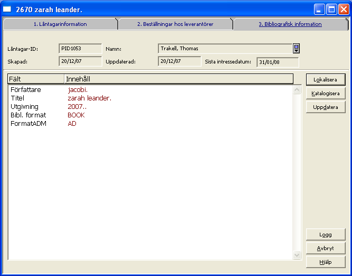Select the Bibl. format row label
This screenshot has width=352, height=276.
pos(28,115)
